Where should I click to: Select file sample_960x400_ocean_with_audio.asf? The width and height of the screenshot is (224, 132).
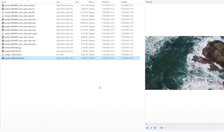pyautogui.click(x=20, y=5)
